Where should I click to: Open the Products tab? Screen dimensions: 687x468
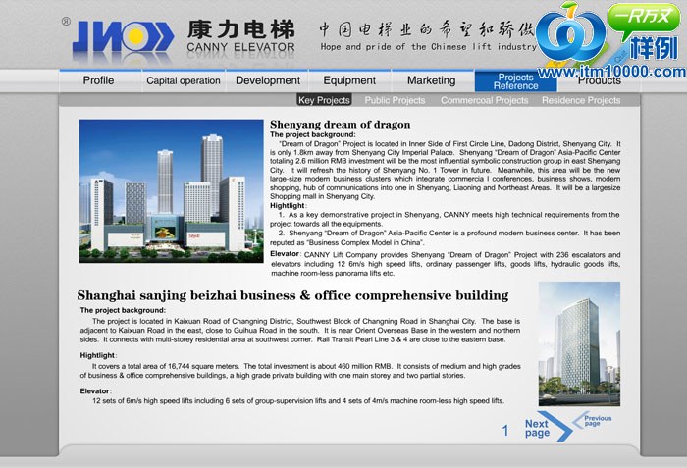[x=599, y=81]
